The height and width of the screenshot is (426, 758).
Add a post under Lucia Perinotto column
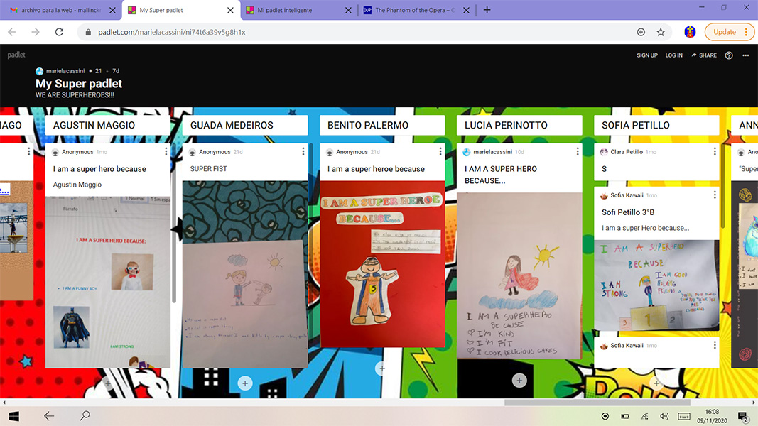pyautogui.click(x=519, y=381)
